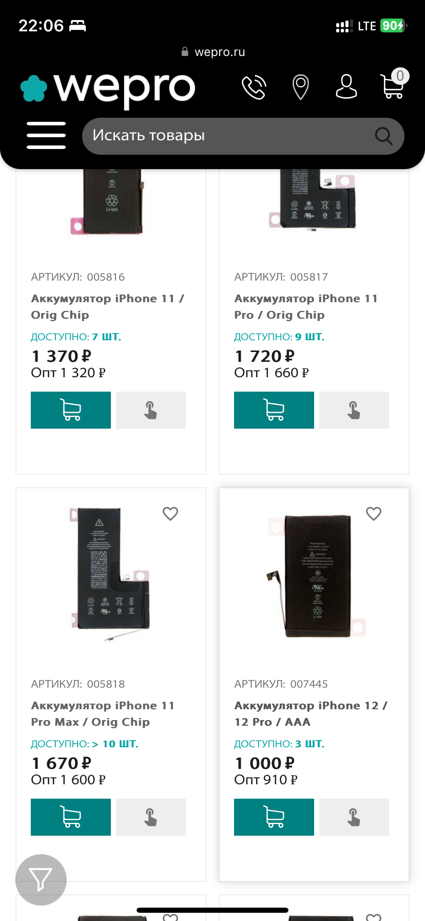The width and height of the screenshot is (425, 921).
Task: Open the floating filter funnel button
Action: pyautogui.click(x=41, y=880)
